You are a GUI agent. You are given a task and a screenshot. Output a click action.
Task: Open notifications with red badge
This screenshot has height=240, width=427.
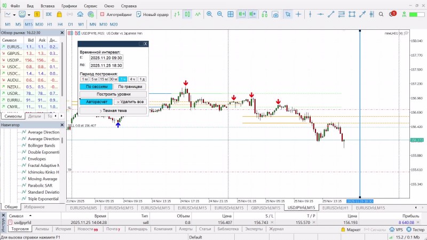pyautogui.click(x=392, y=14)
